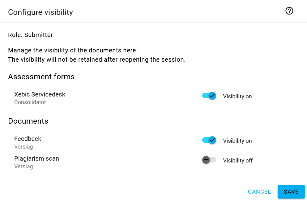The height and width of the screenshot is (201, 307).
Task: Click the 'Role: Submitter' text
Action: [31, 35]
